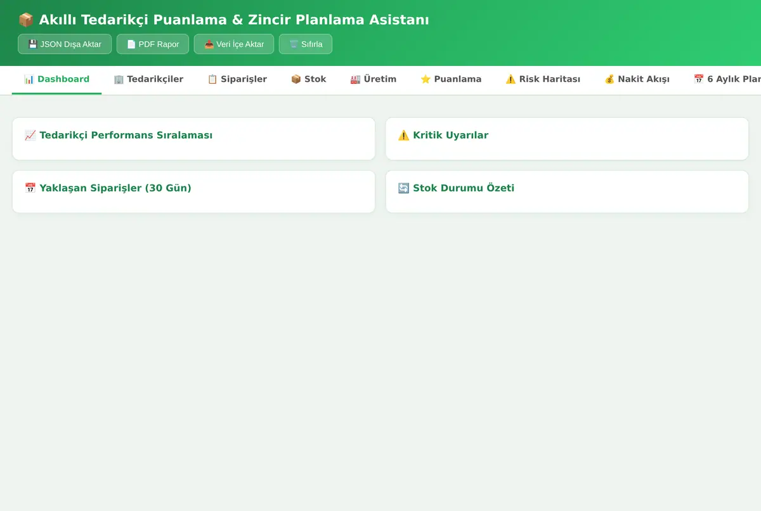Click the money bag icon on Nakit Akışı tab
This screenshot has width=761, height=511.
click(x=609, y=79)
